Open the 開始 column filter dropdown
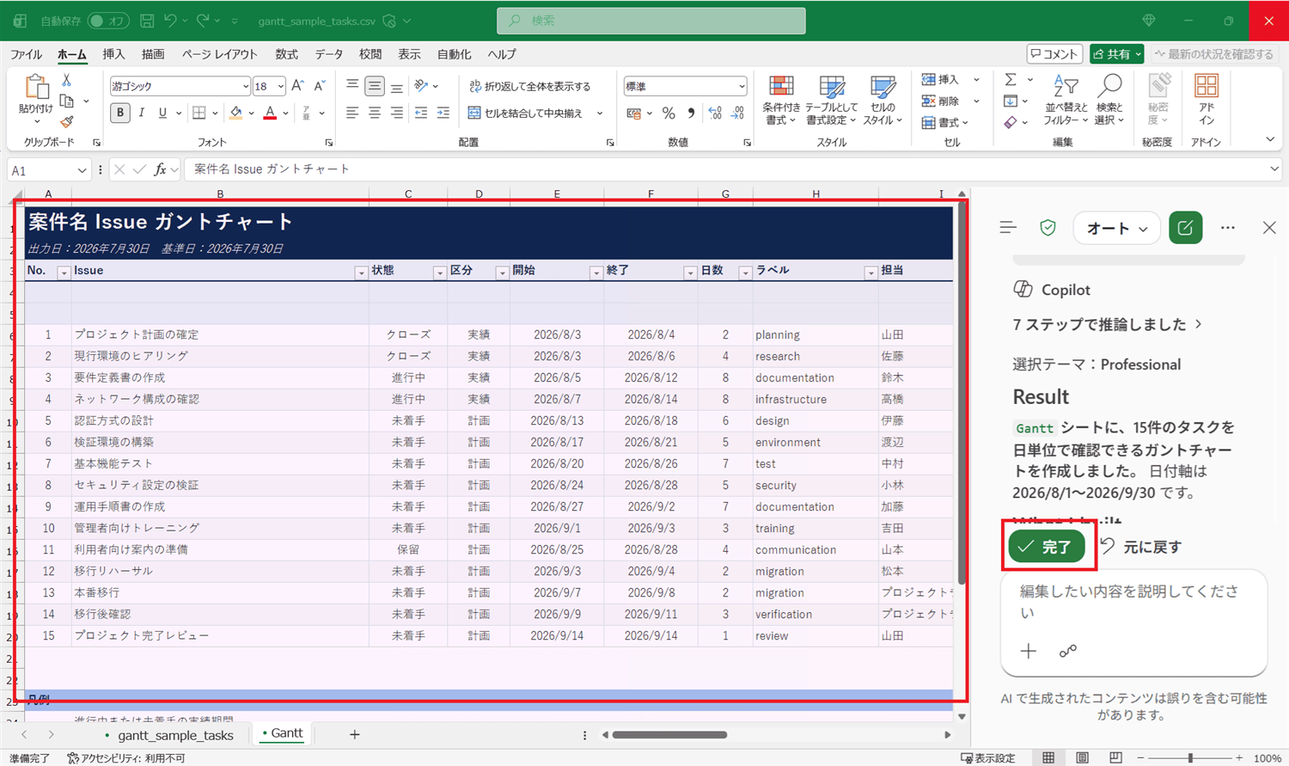 (596, 273)
